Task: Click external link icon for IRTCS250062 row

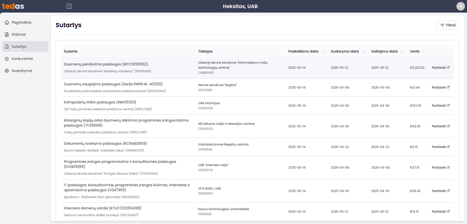Action: point(448,67)
